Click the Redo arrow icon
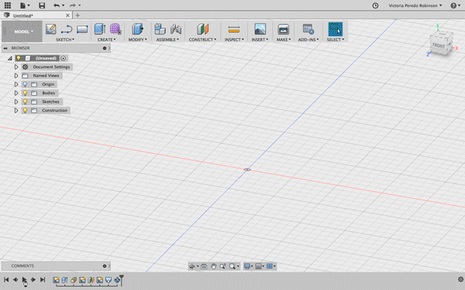465x290 pixels. pos(73,5)
